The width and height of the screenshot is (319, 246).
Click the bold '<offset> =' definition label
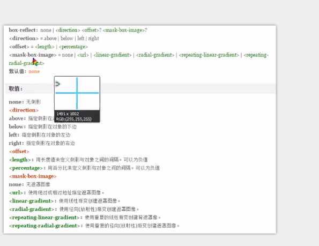pos(21,47)
